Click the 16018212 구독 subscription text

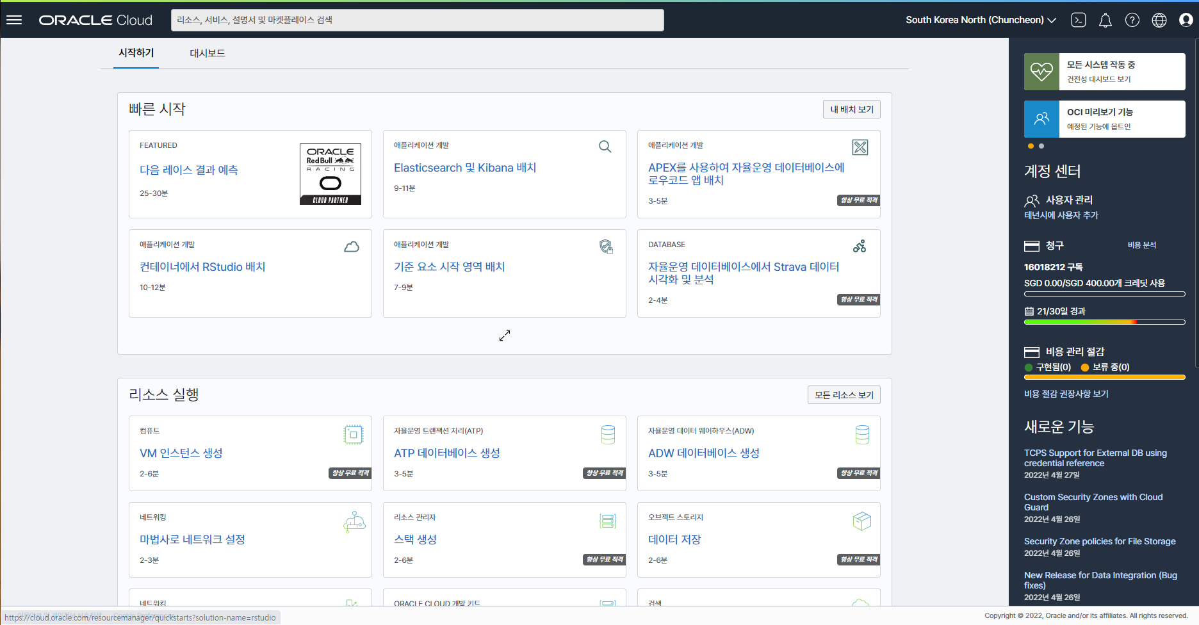(1053, 267)
